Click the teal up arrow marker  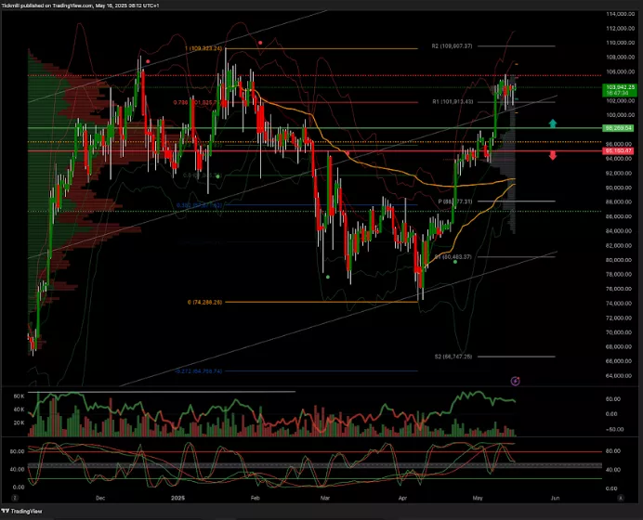coord(553,123)
